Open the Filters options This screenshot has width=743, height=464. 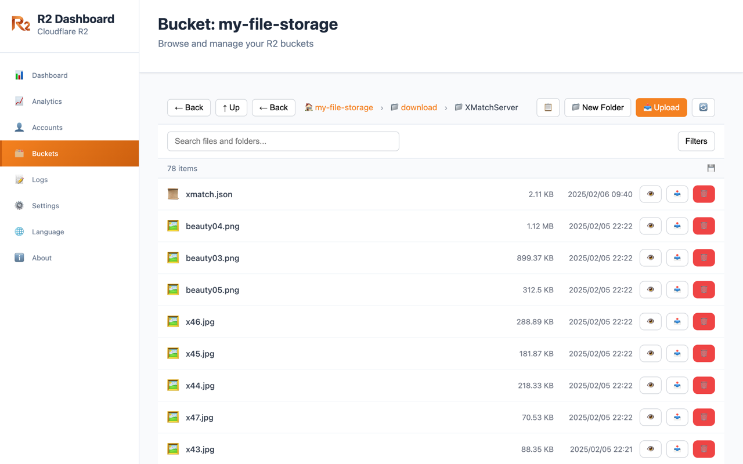coord(696,141)
